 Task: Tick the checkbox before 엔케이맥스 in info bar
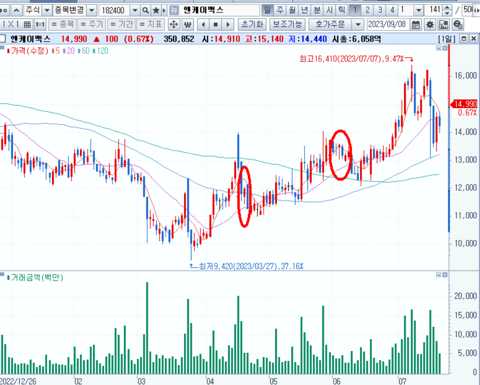(x=2, y=39)
